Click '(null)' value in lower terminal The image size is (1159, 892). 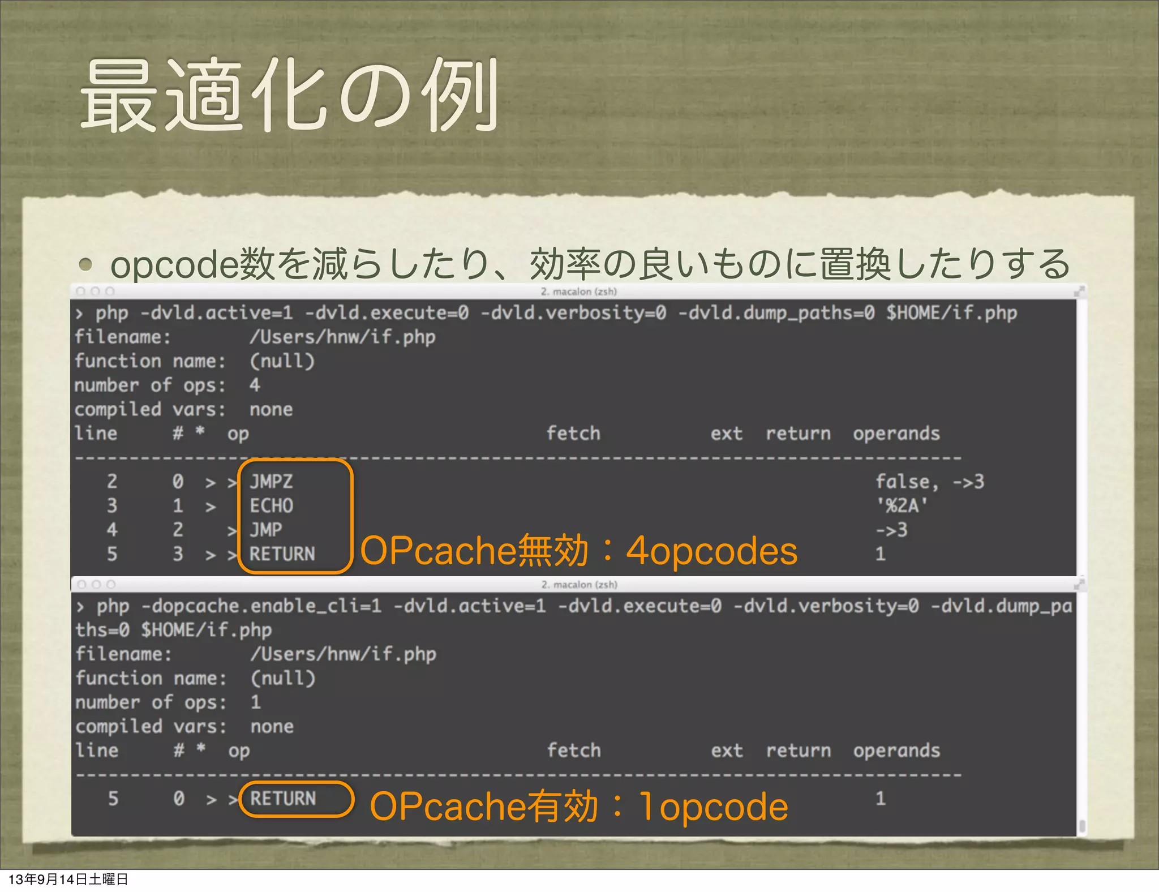click(x=283, y=678)
